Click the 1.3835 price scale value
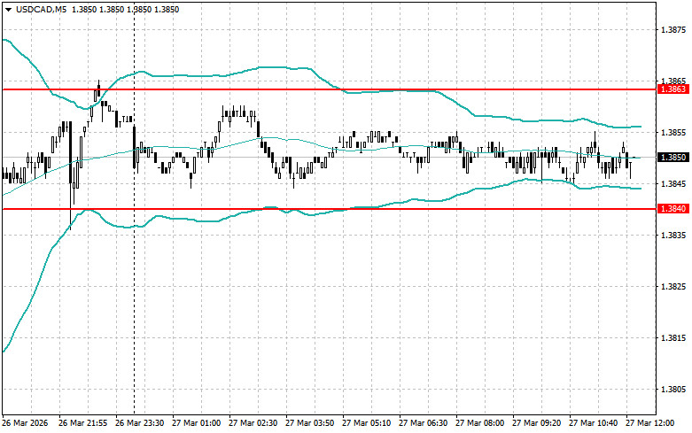Screen dimensions: 692x433 (x=673, y=235)
